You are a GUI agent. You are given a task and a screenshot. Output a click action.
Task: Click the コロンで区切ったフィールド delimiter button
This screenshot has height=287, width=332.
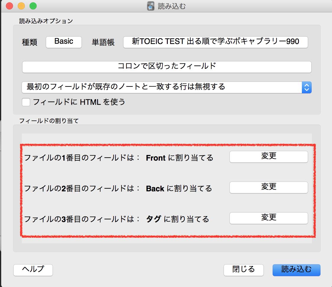click(x=167, y=67)
